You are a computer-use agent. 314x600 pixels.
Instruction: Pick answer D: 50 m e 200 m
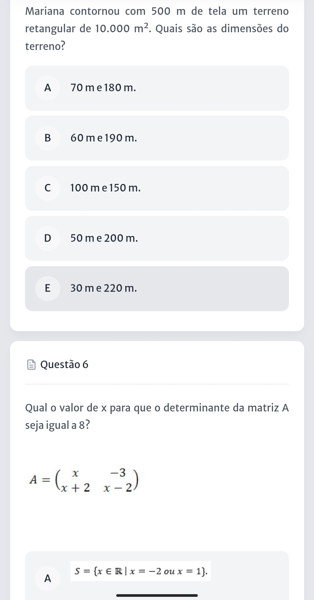tap(157, 238)
